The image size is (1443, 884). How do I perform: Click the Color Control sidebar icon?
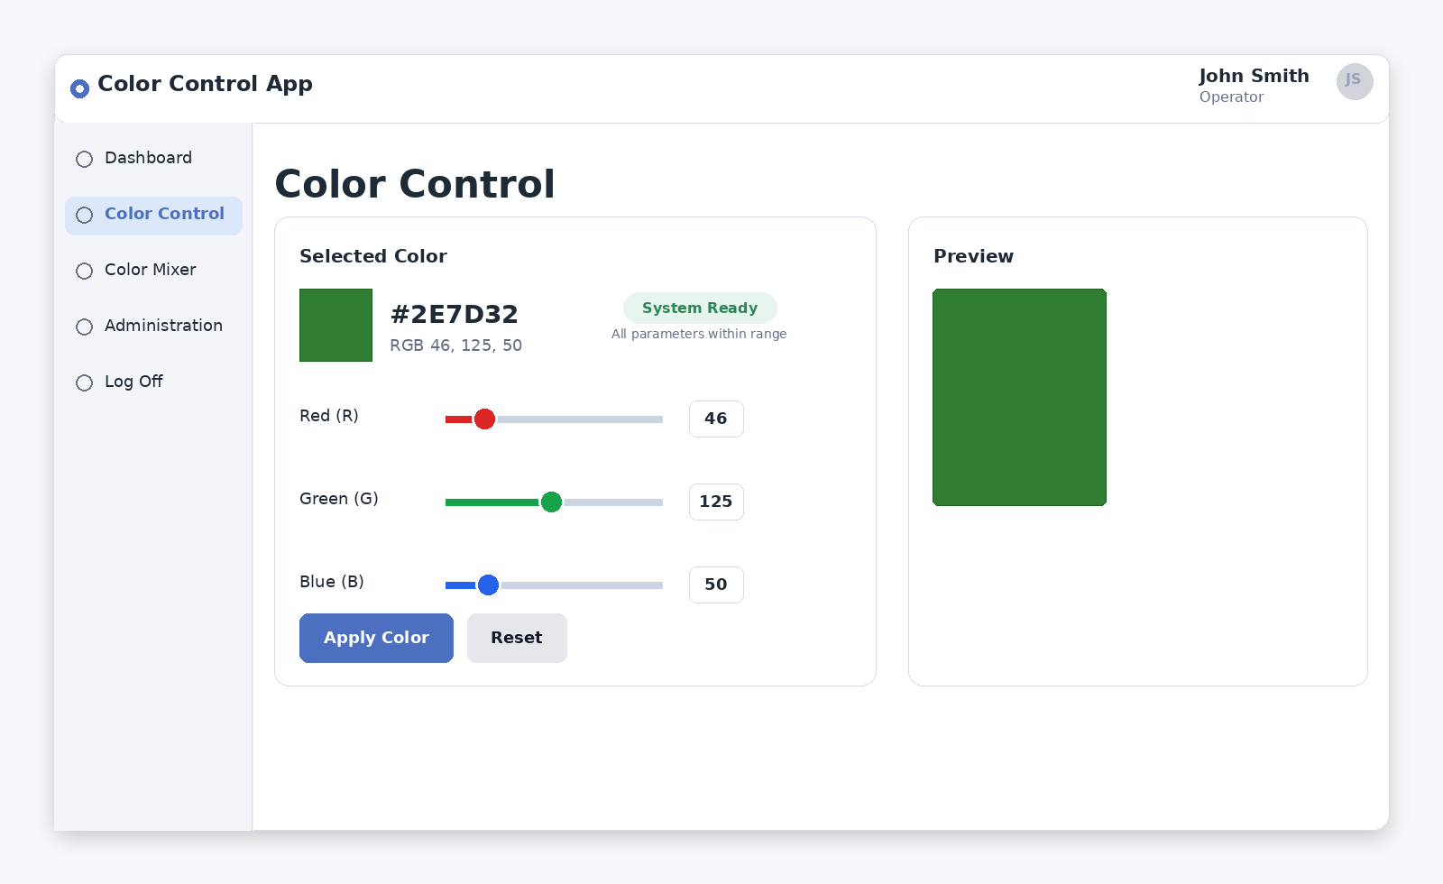pyautogui.click(x=85, y=216)
